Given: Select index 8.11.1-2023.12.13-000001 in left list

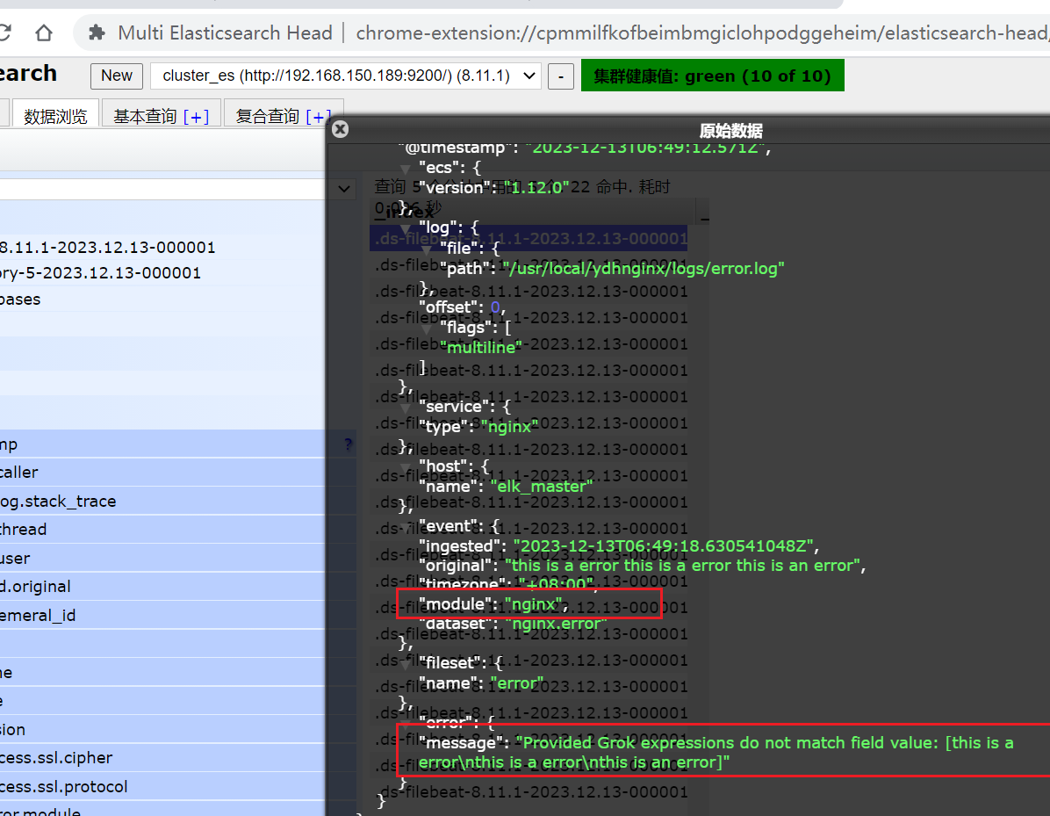Looking at the screenshot, I should pyautogui.click(x=107, y=247).
